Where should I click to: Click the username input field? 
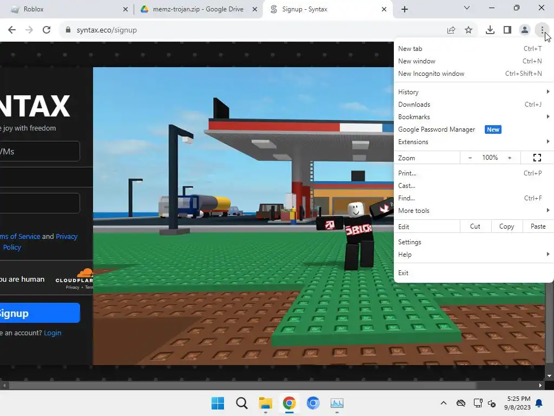[40, 152]
